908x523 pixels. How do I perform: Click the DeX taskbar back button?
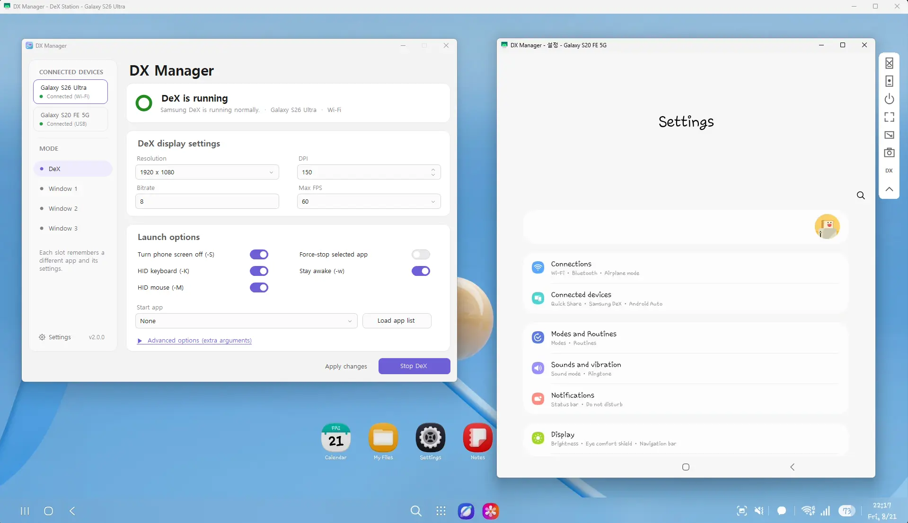72,511
